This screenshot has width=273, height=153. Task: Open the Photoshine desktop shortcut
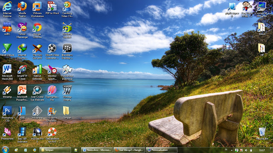7,133
